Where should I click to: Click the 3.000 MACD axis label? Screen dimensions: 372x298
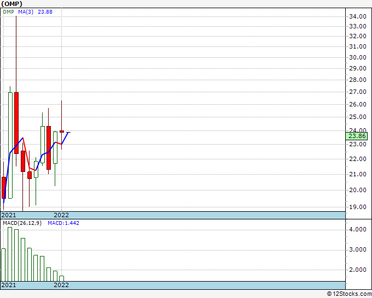coord(358,250)
